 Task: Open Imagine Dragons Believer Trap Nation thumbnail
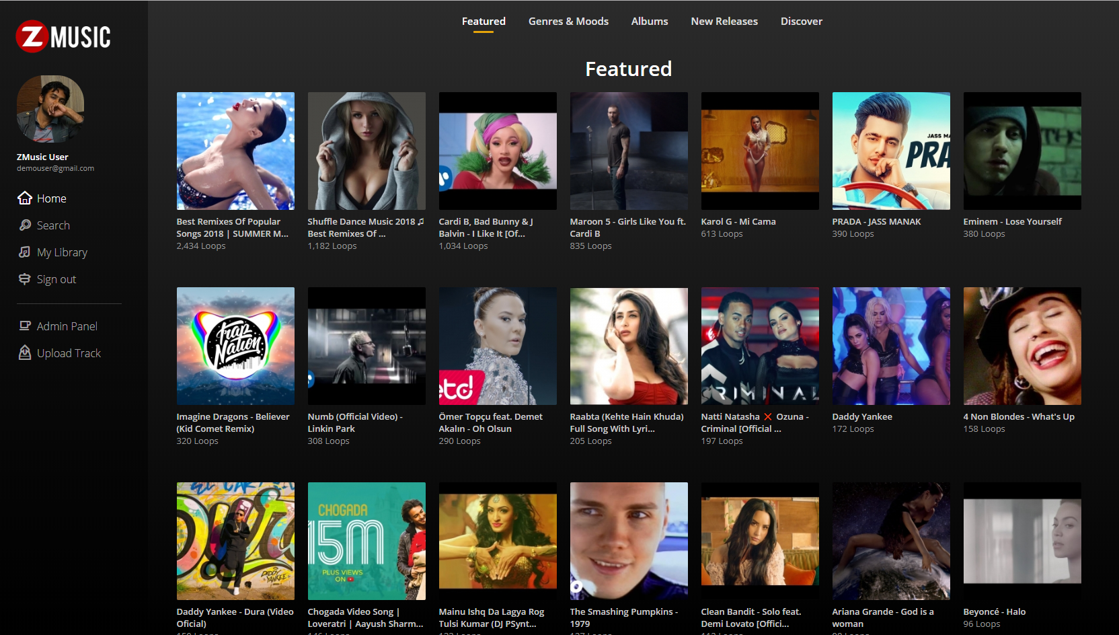coord(235,346)
